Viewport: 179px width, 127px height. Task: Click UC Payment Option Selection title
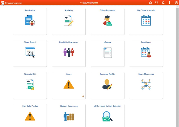[x=107, y=106]
